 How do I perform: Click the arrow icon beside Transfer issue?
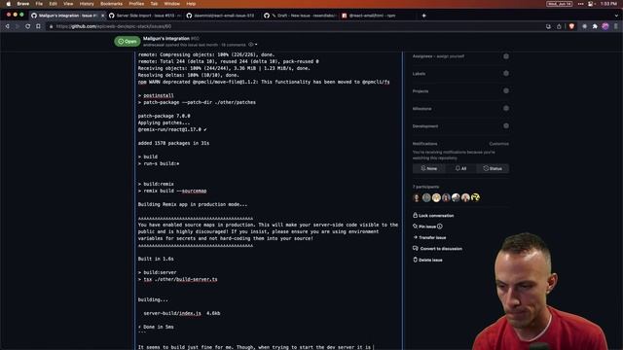point(416,237)
